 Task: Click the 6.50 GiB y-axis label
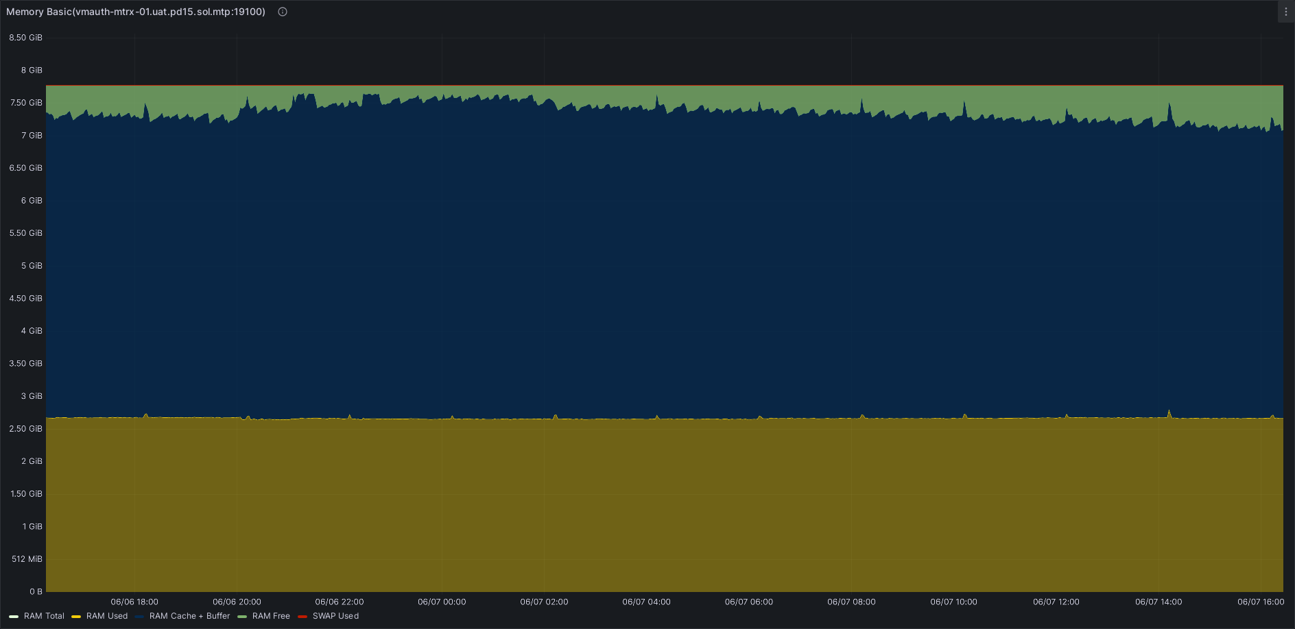[26, 168]
